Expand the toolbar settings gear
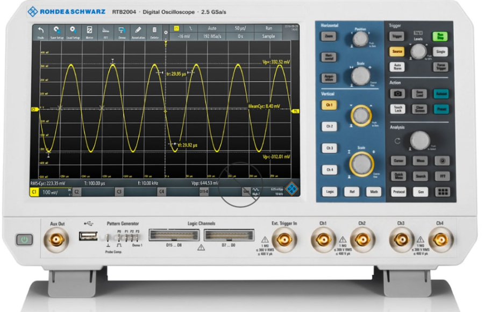Image resolution: width=484 pixels, height=312 pixels. [166, 32]
